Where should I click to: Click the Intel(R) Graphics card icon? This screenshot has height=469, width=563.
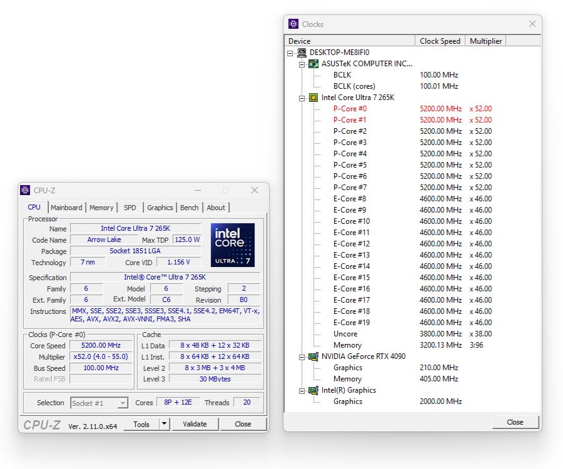point(313,390)
